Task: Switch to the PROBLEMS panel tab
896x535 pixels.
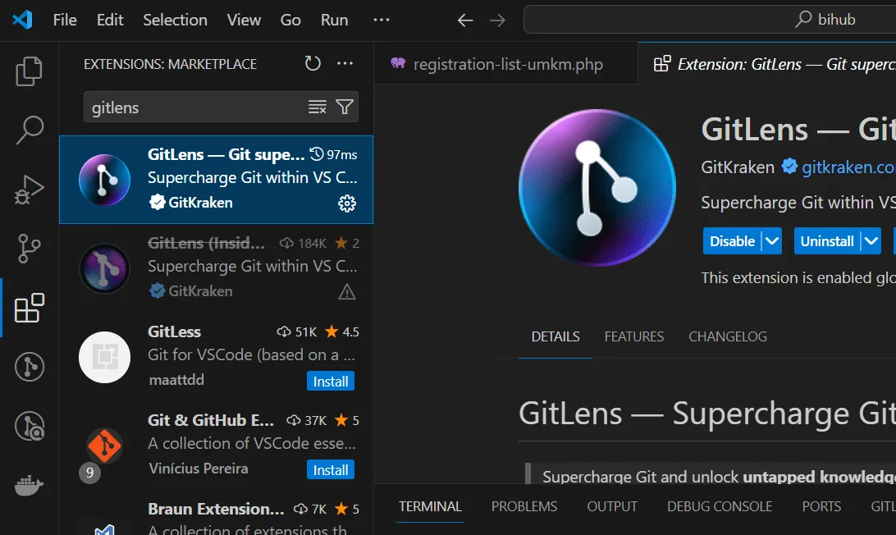Action: click(x=523, y=506)
